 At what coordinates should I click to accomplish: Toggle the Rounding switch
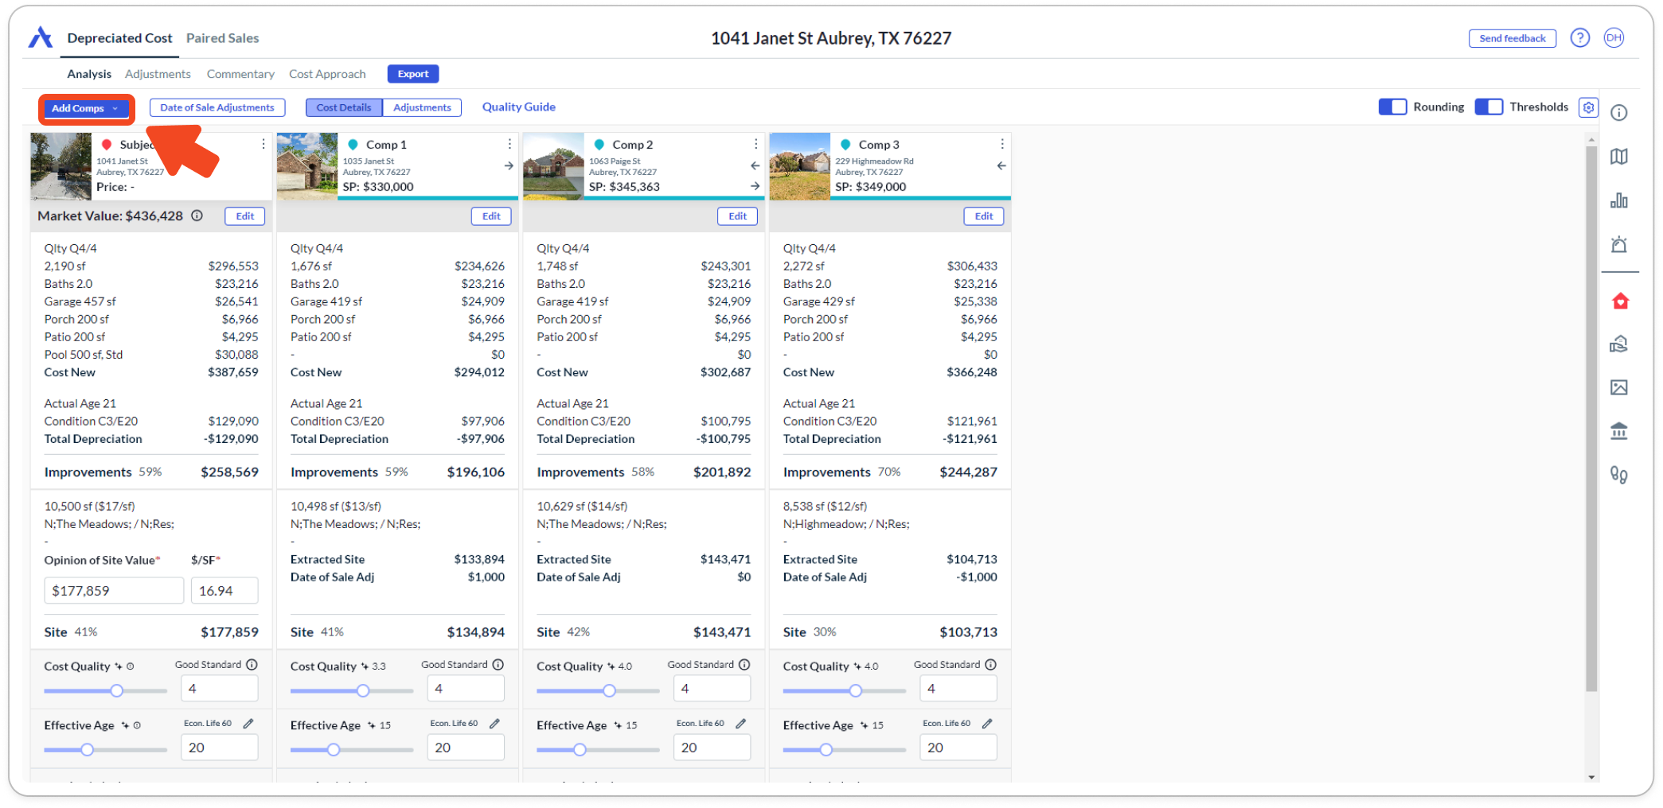click(x=1392, y=107)
